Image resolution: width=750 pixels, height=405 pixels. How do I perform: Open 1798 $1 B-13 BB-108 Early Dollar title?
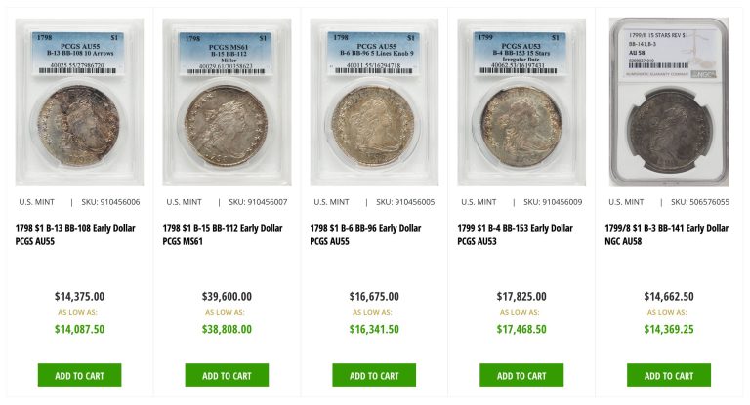pyautogui.click(x=75, y=235)
